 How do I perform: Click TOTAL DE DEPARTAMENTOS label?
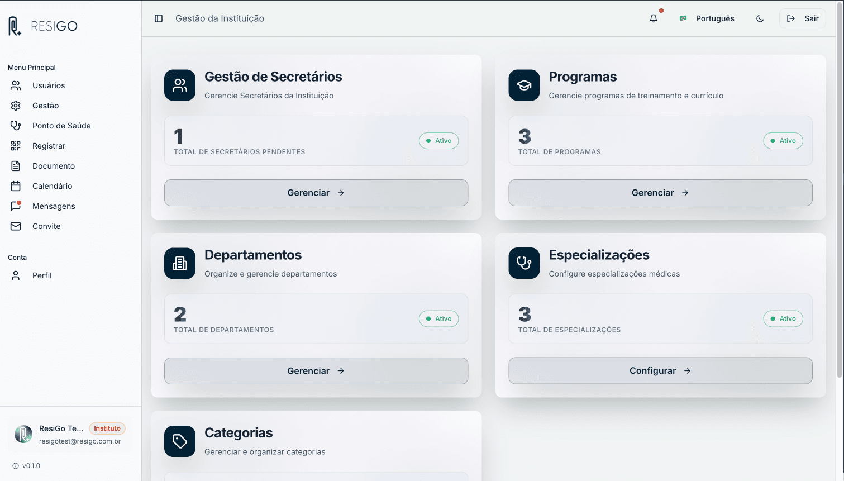coord(224,330)
